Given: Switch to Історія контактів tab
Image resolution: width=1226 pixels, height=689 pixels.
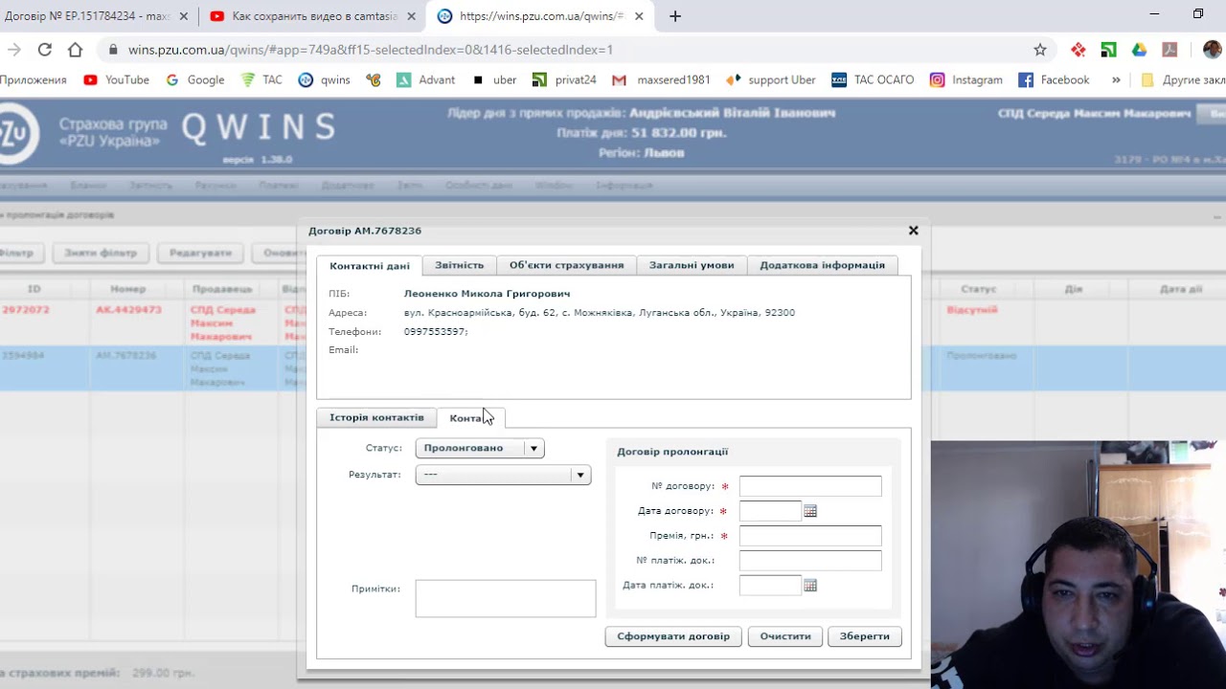Looking at the screenshot, I should point(376,417).
